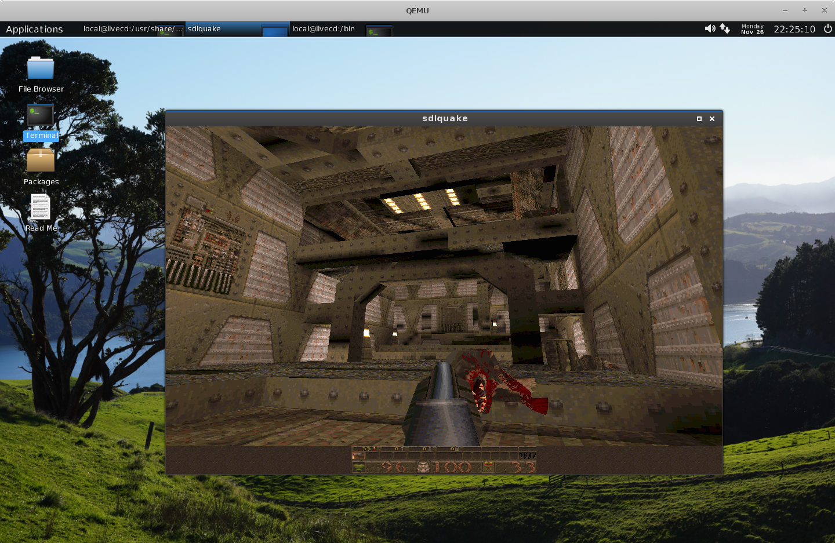The height and width of the screenshot is (543, 835).
Task: Click the ceiling lights in the Quake scene
Action: click(x=422, y=200)
